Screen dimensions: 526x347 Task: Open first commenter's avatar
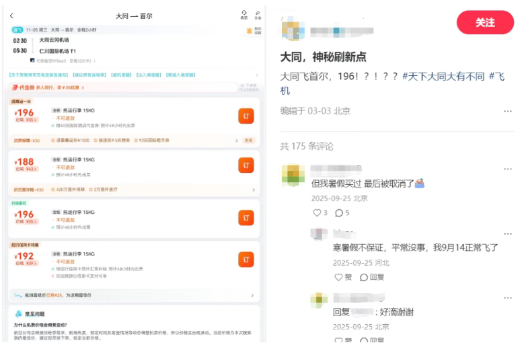[293, 174]
